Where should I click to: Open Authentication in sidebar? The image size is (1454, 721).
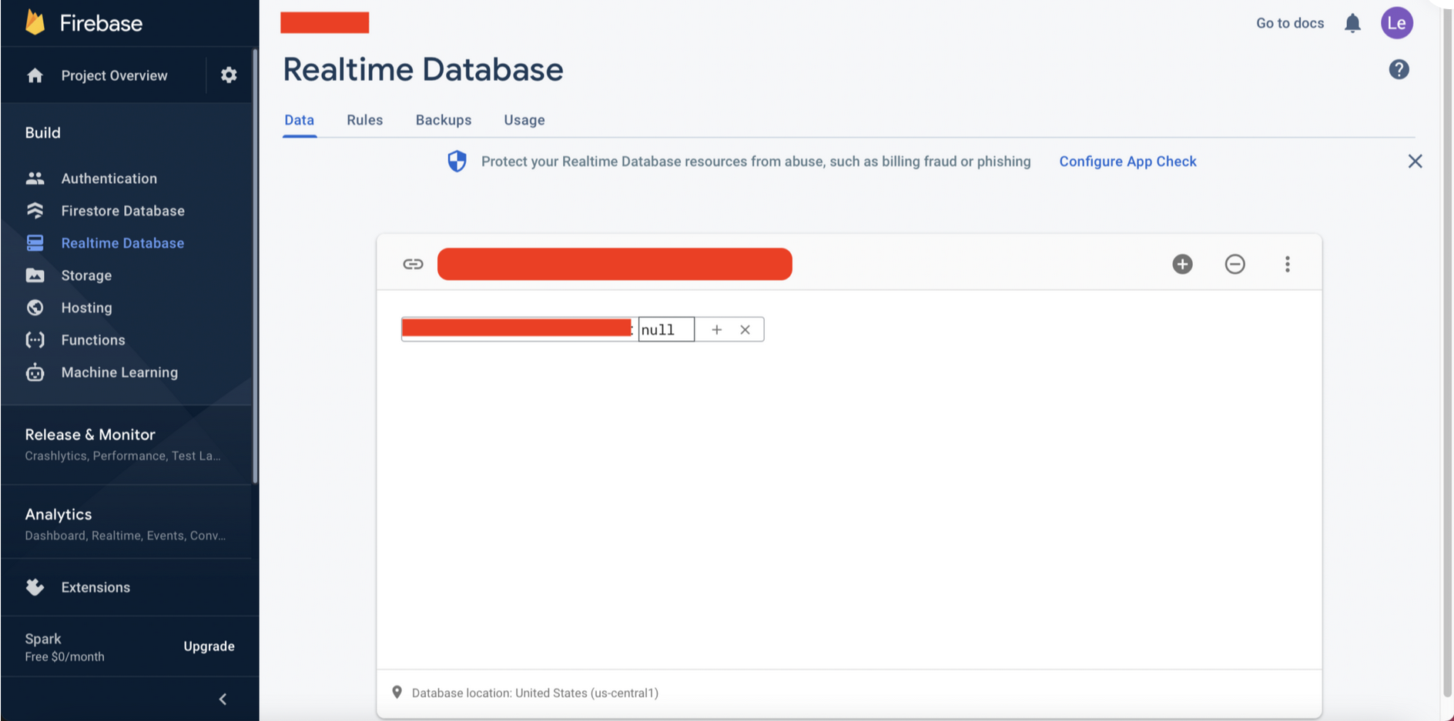click(109, 179)
